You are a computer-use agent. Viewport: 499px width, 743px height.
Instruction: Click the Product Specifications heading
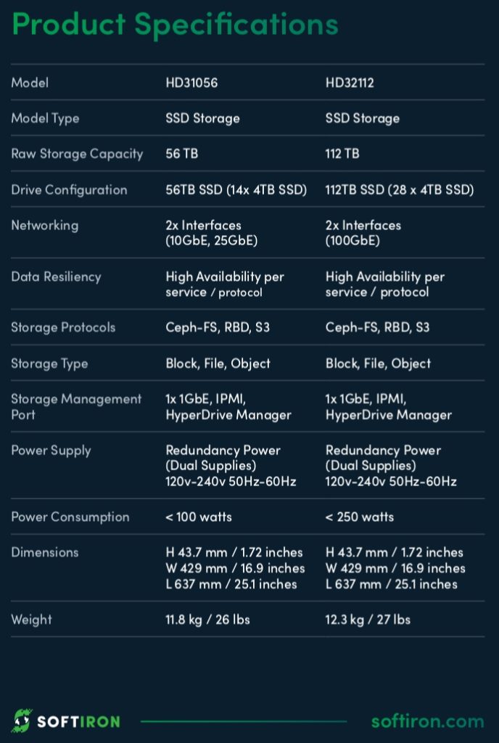pos(175,25)
